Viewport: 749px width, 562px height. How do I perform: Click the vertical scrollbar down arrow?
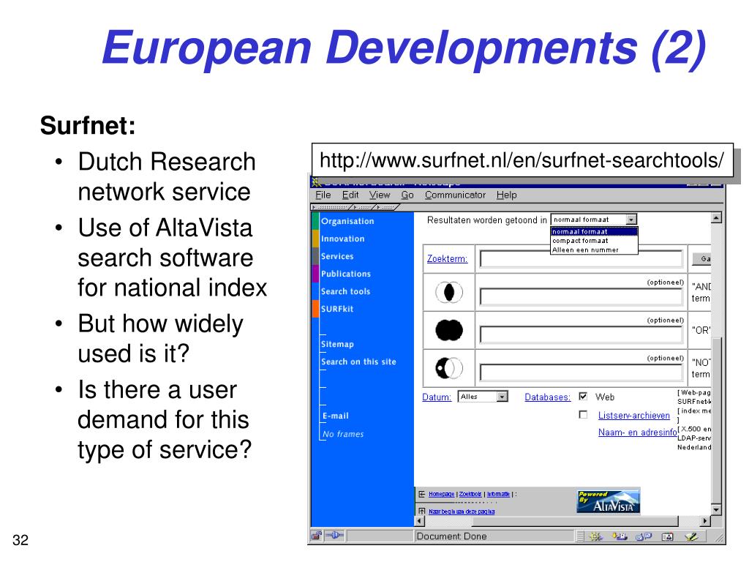(716, 510)
